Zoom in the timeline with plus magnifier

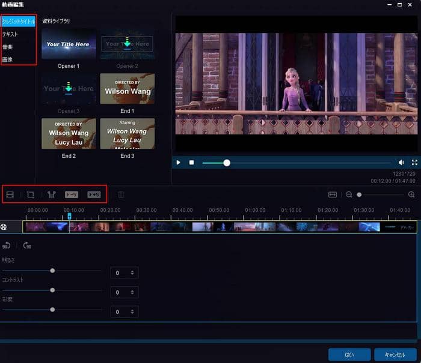tap(411, 194)
